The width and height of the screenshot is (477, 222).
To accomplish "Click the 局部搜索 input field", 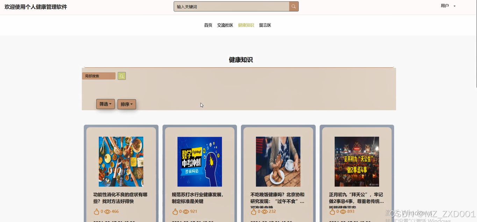I will (x=99, y=76).
